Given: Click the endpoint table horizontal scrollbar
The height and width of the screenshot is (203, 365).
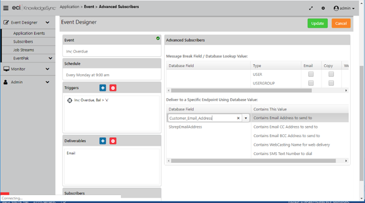Looking at the screenshot, I should point(253,161).
